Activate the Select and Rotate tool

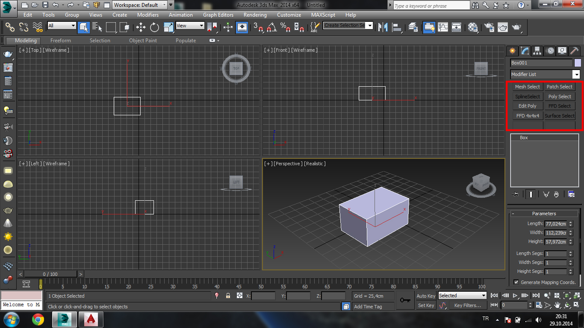point(154,27)
